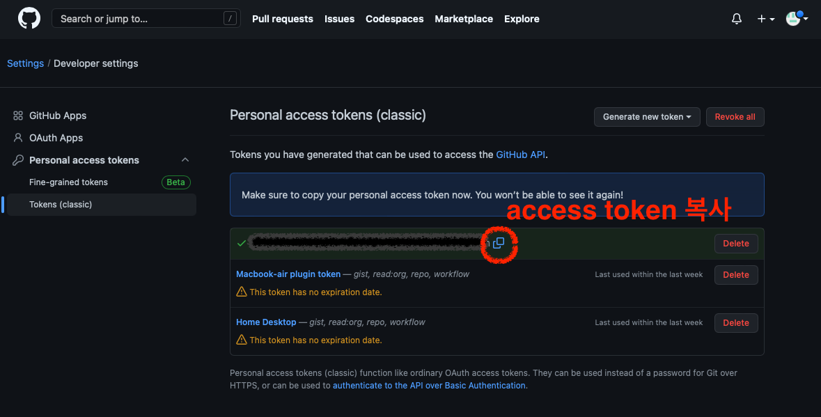
Task: Click the OAuth Apps person icon
Action: [18, 138]
